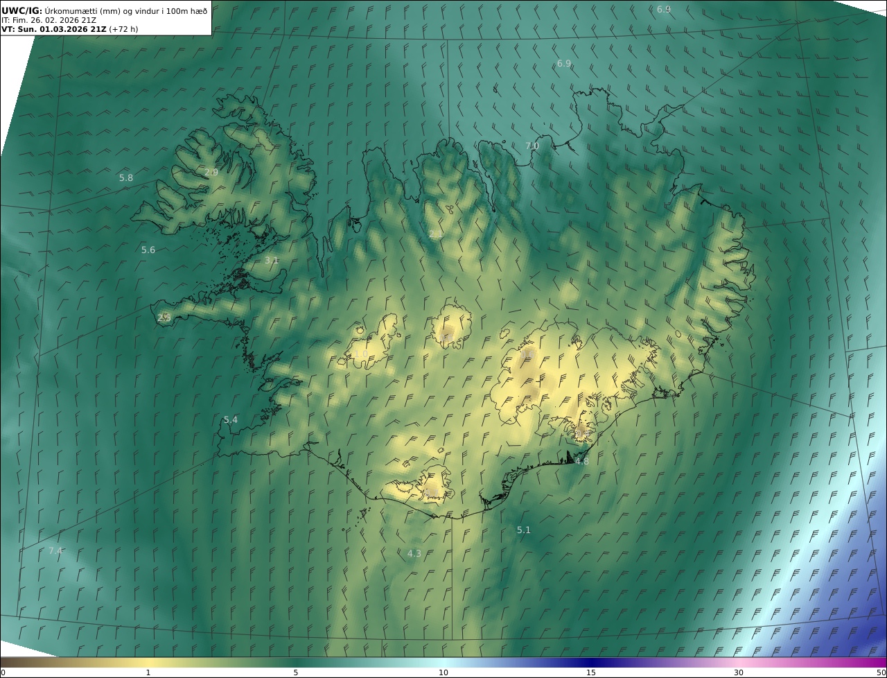This screenshot has width=887, height=678.
Task: Click the 5.1 value label on the map
Action: coord(523,530)
